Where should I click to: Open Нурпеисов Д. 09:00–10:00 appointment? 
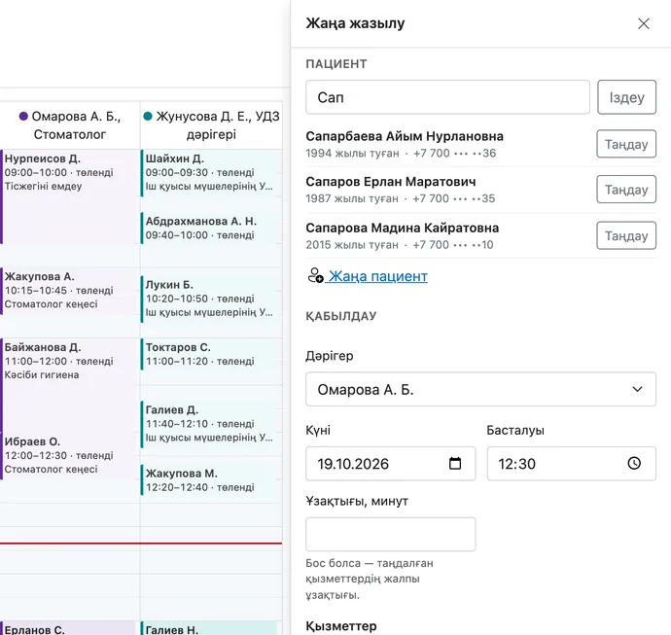pyautogui.click(x=68, y=196)
